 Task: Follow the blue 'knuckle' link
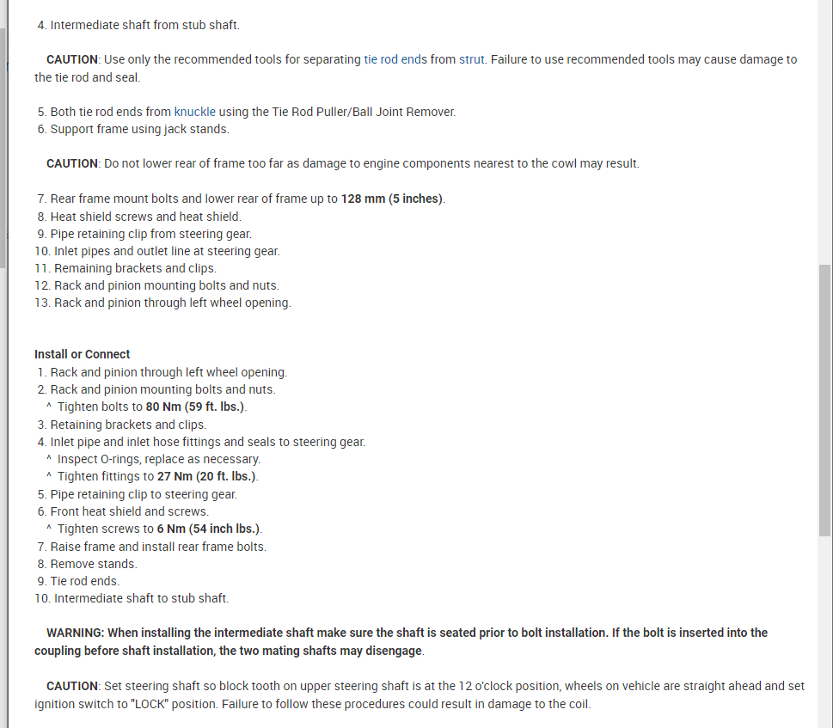tap(195, 112)
